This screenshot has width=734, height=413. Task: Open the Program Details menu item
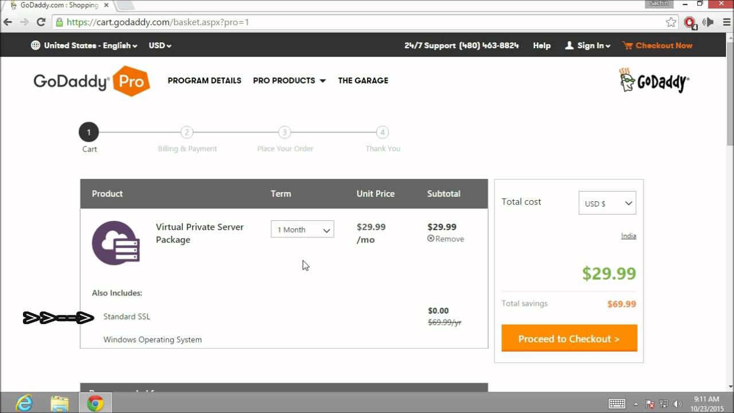[x=204, y=81]
